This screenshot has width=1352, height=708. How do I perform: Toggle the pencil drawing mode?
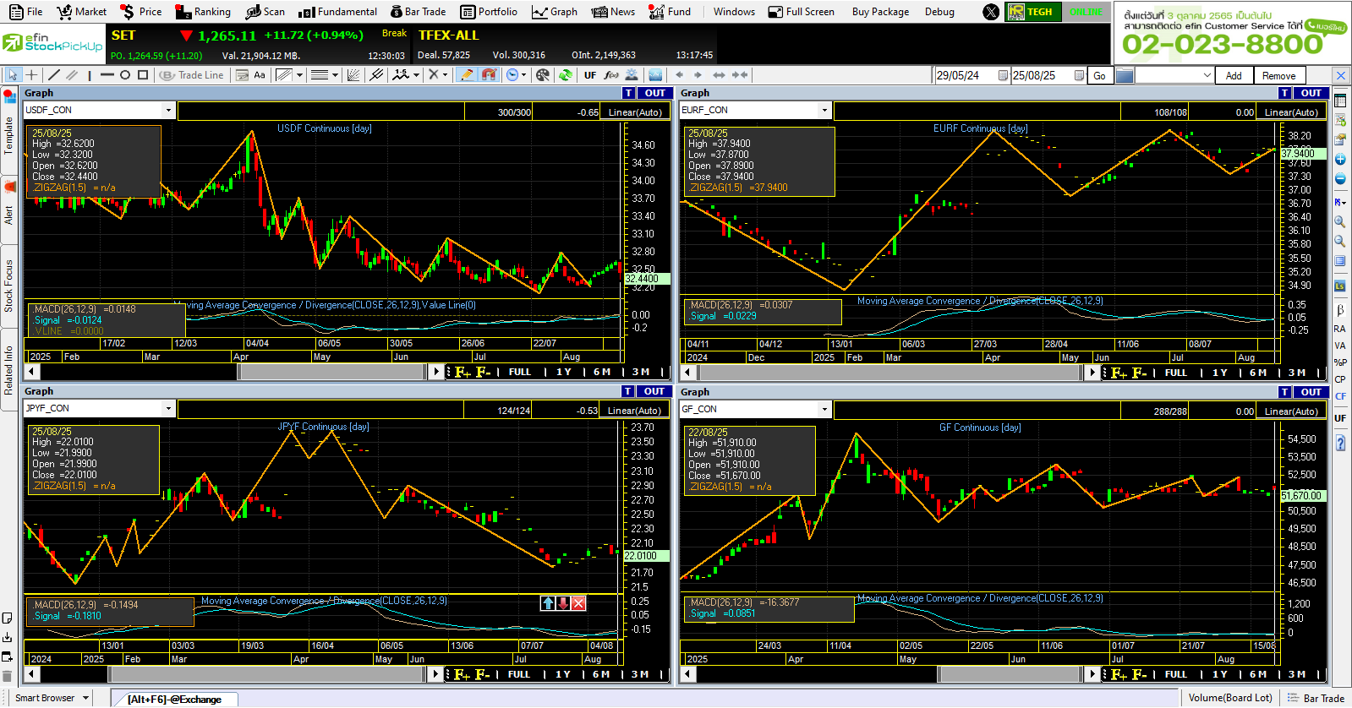[466, 75]
